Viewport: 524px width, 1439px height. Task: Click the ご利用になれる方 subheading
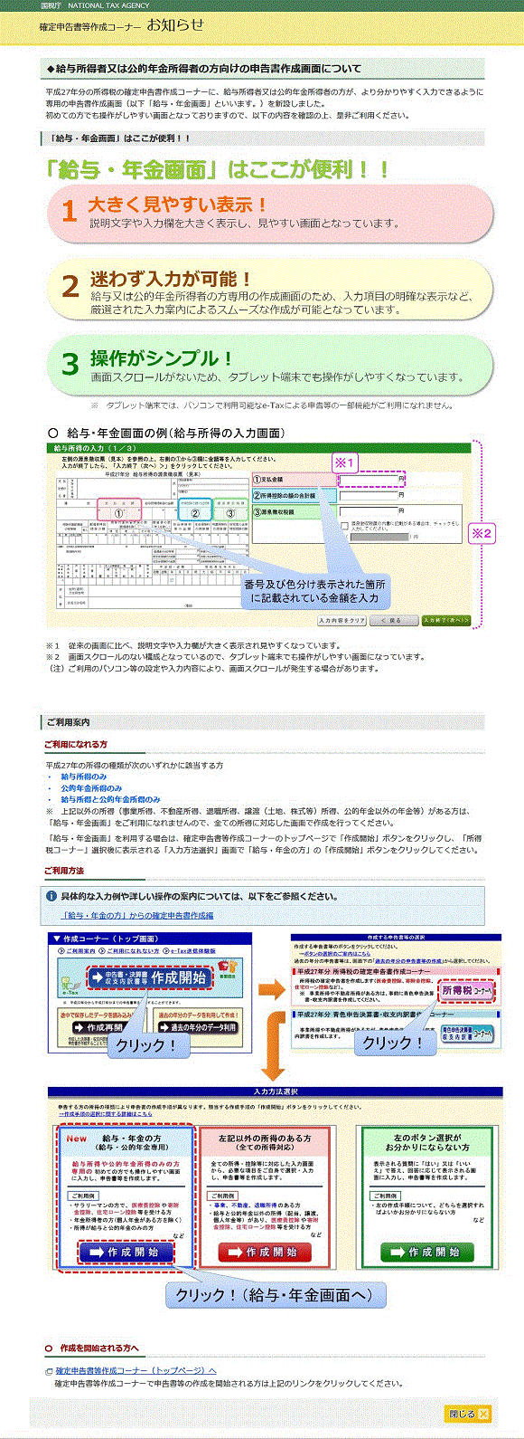pyautogui.click(x=75, y=744)
